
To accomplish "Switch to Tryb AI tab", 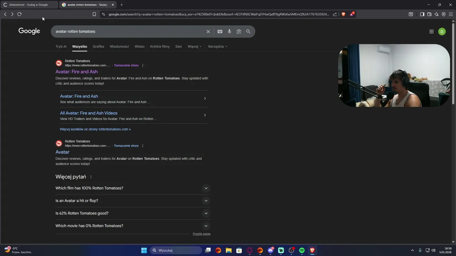I will tap(61, 47).
